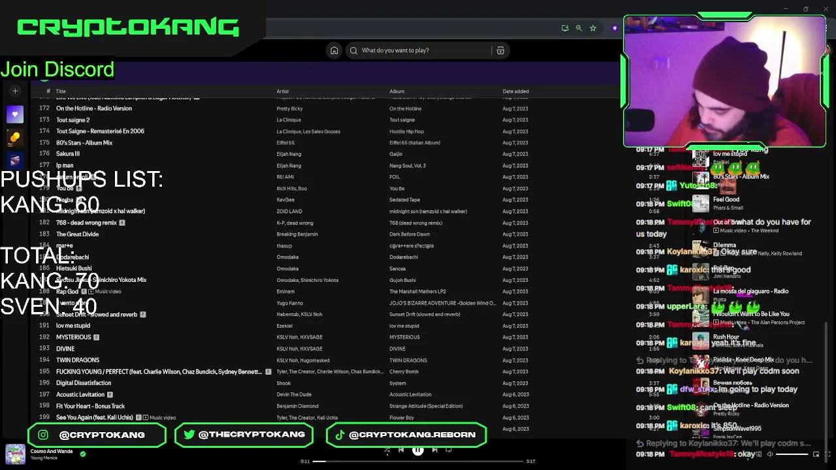Open album The Marshall Mathers LP2

[417, 292]
